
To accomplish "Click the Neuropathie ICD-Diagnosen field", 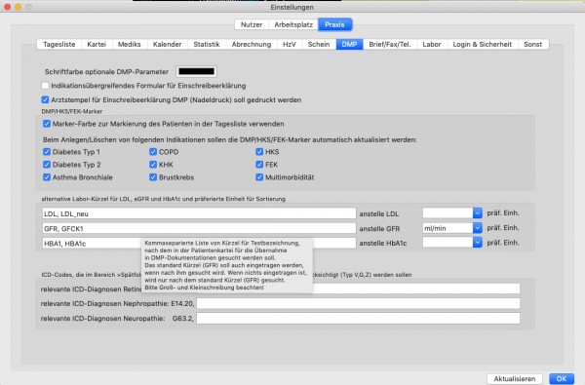I will [x=358, y=318].
